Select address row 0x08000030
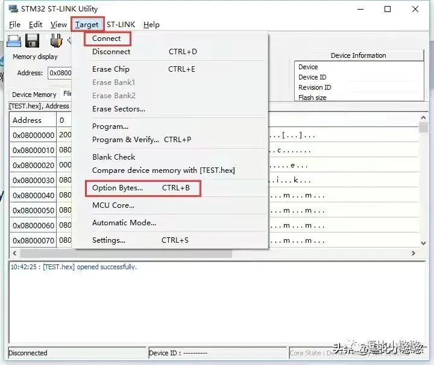The height and width of the screenshot is (365, 434). (33, 180)
